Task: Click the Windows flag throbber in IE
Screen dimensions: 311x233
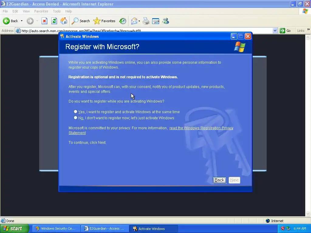Action: (x=305, y=11)
